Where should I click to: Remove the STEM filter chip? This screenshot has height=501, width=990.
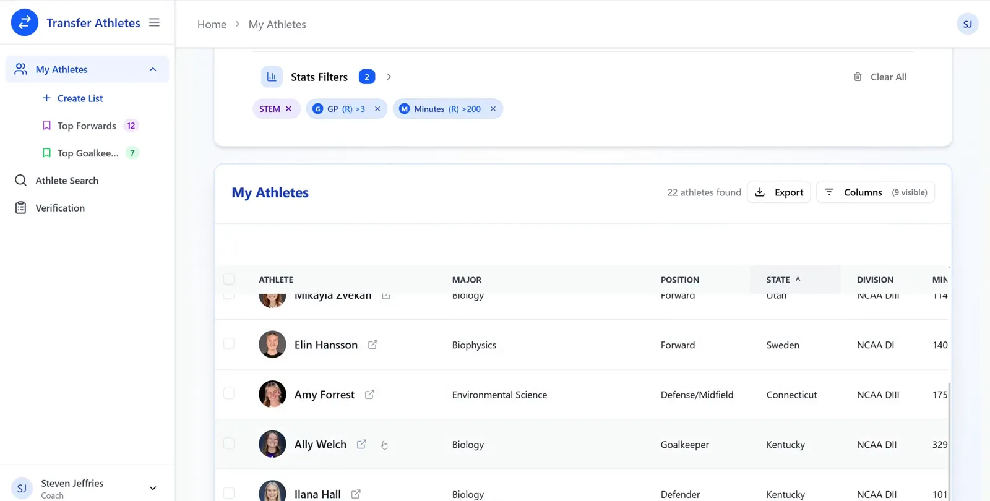(288, 109)
